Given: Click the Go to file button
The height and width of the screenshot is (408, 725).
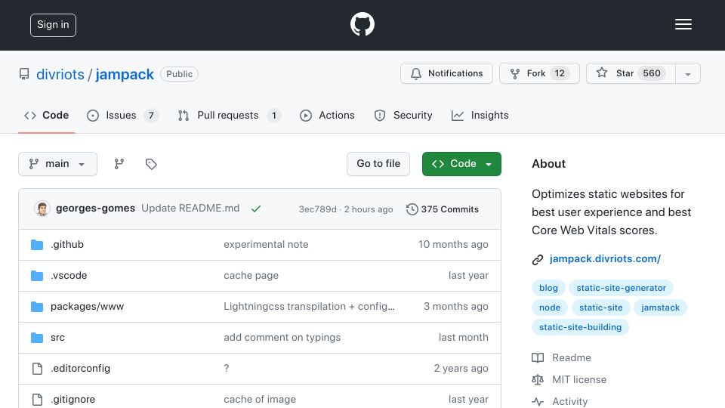Looking at the screenshot, I should pos(378,164).
